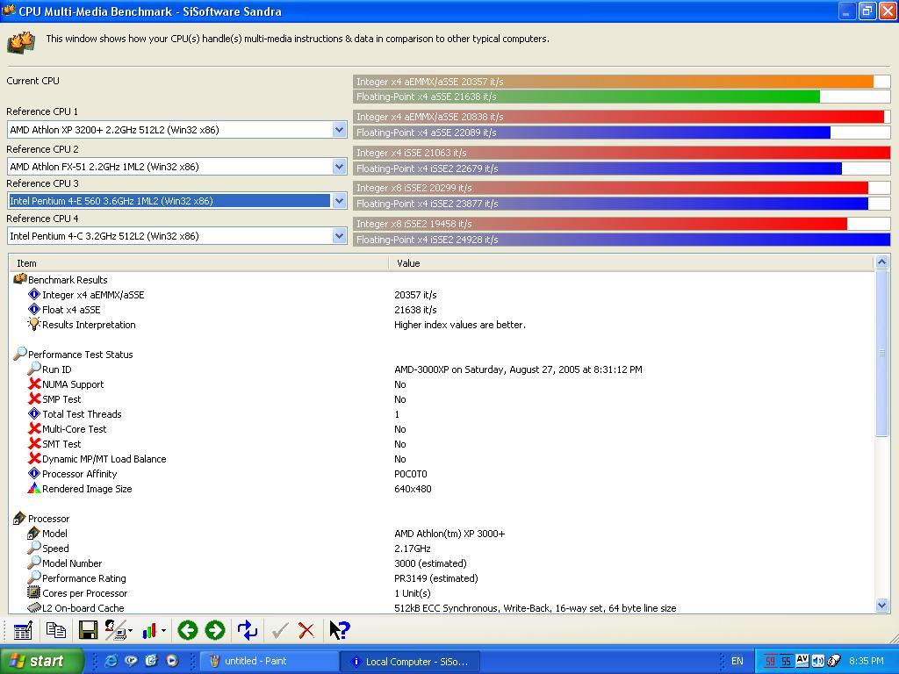Click the 8:35 PM clock
This screenshot has height=674, width=899.
coord(867,661)
